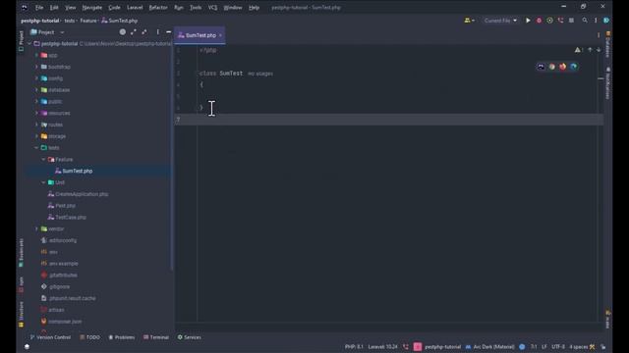Expand the routes folder

click(x=36, y=125)
